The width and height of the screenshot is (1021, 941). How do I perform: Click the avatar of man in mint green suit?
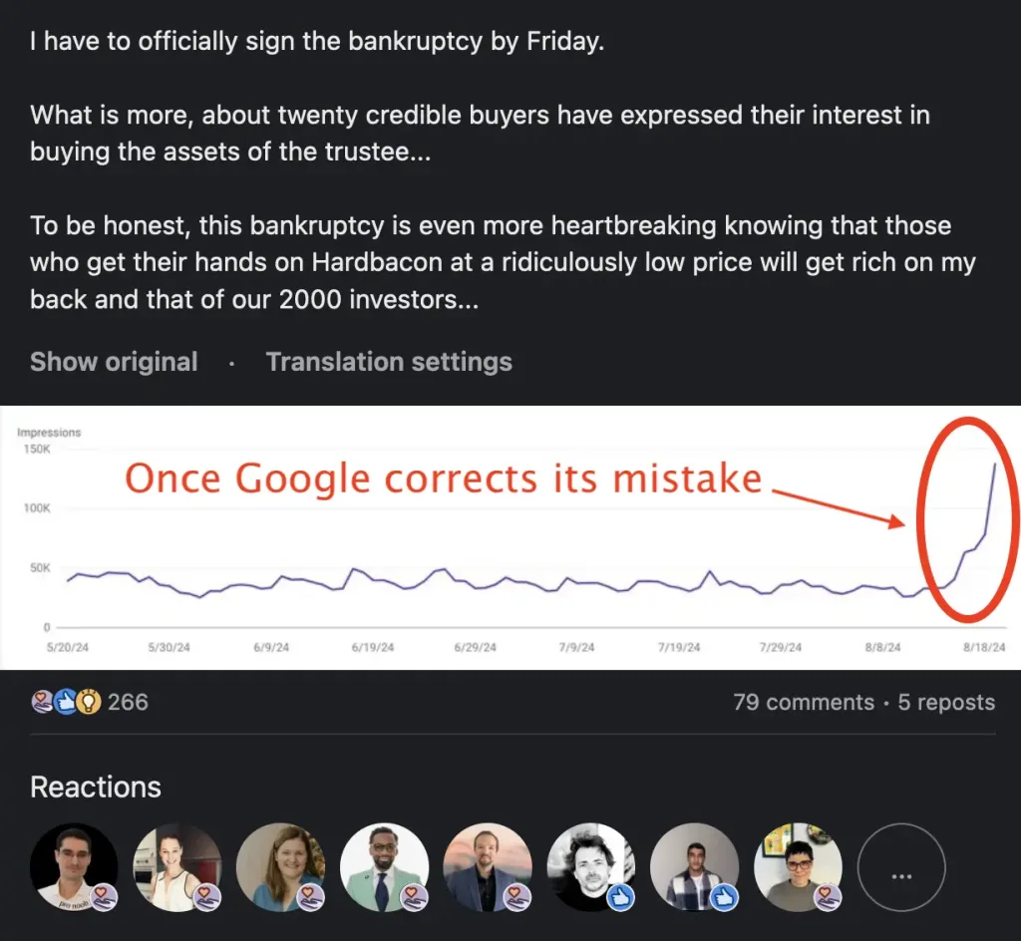[383, 865]
